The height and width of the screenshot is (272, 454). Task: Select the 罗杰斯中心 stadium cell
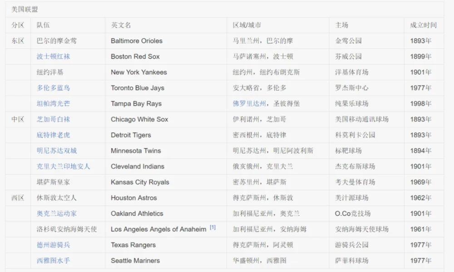[352, 88]
